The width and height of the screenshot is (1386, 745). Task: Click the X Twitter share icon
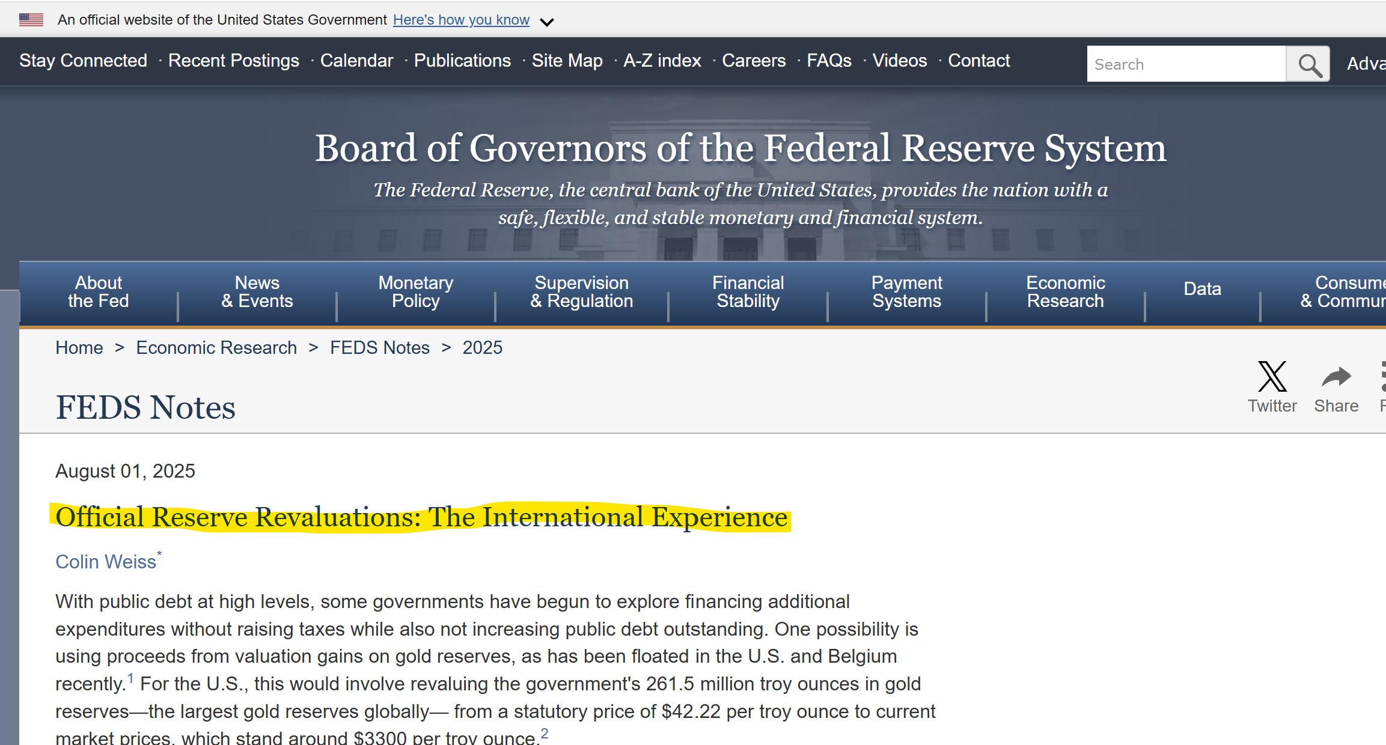point(1272,377)
